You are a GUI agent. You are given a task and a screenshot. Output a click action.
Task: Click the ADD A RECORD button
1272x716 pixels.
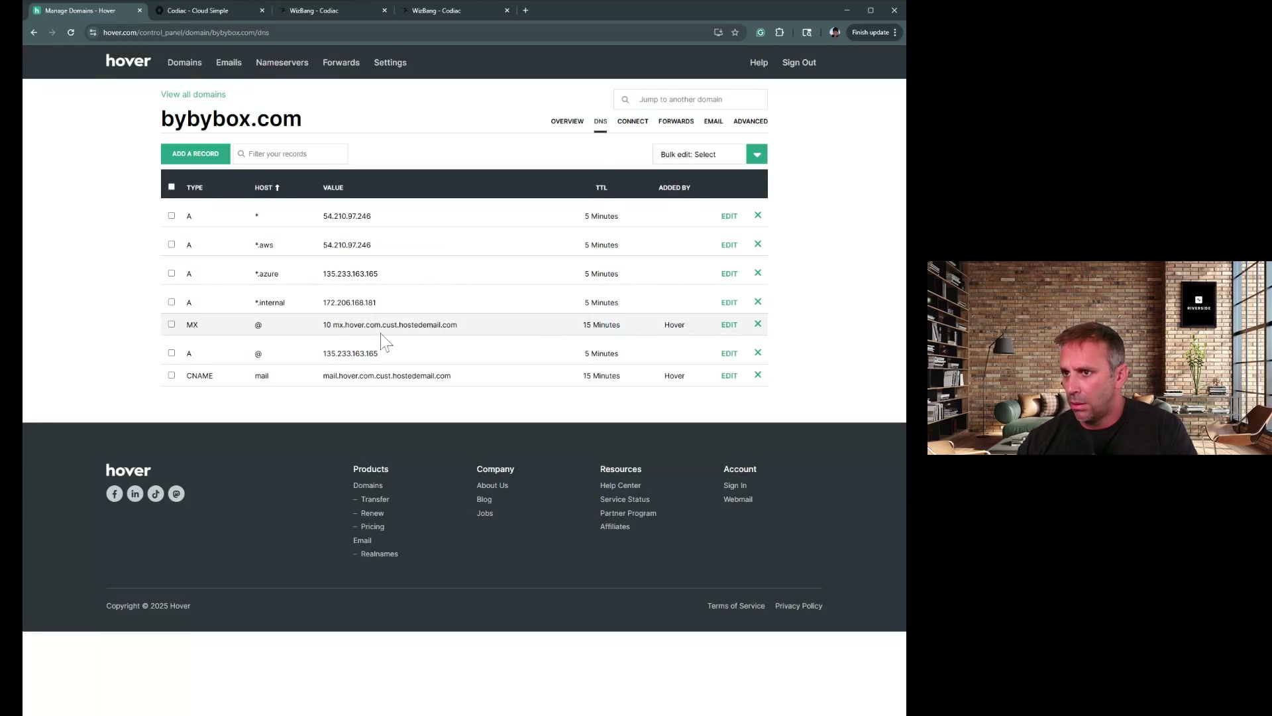pyautogui.click(x=194, y=154)
